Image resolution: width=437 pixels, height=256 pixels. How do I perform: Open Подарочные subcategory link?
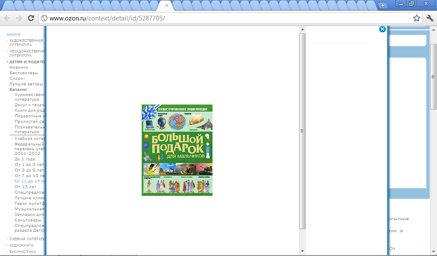point(29,116)
